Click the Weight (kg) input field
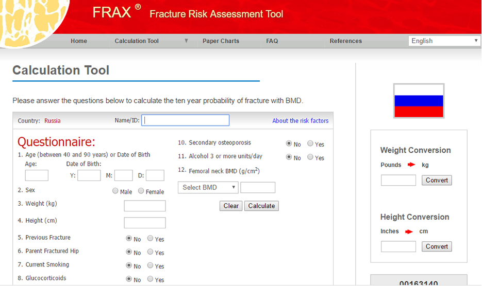482x286 pixels. coord(145,206)
